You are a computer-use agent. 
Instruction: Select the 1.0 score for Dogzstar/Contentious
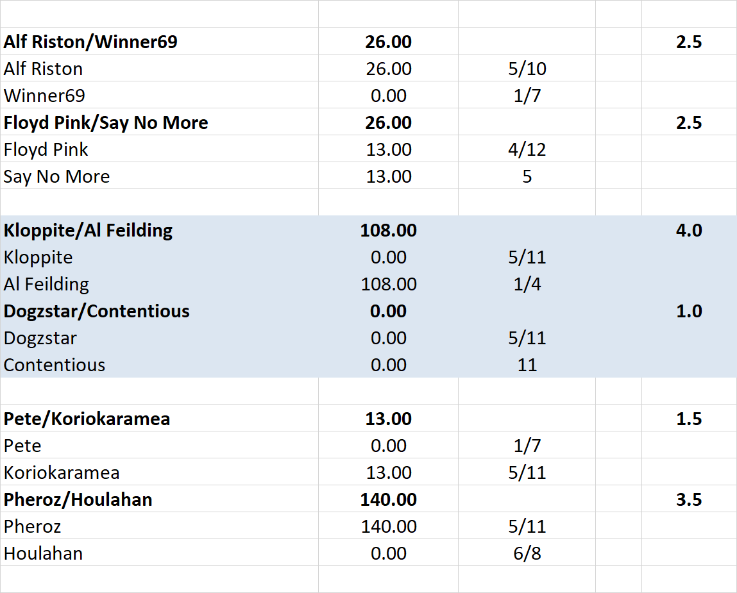(688, 312)
